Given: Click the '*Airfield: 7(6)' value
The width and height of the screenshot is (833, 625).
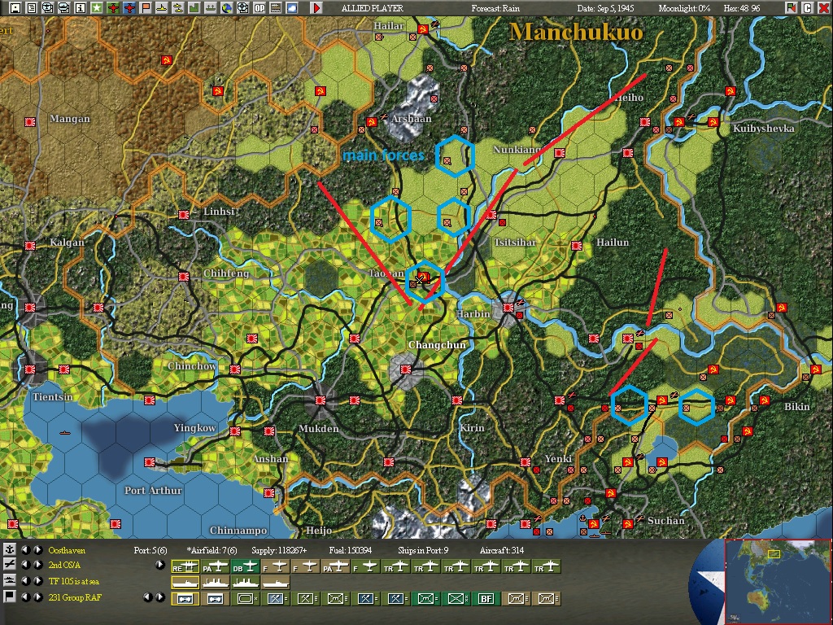Looking at the screenshot, I should [212, 550].
